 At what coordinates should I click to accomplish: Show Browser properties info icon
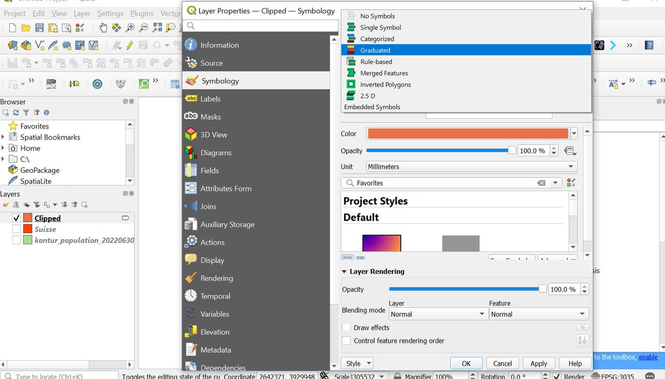46,112
